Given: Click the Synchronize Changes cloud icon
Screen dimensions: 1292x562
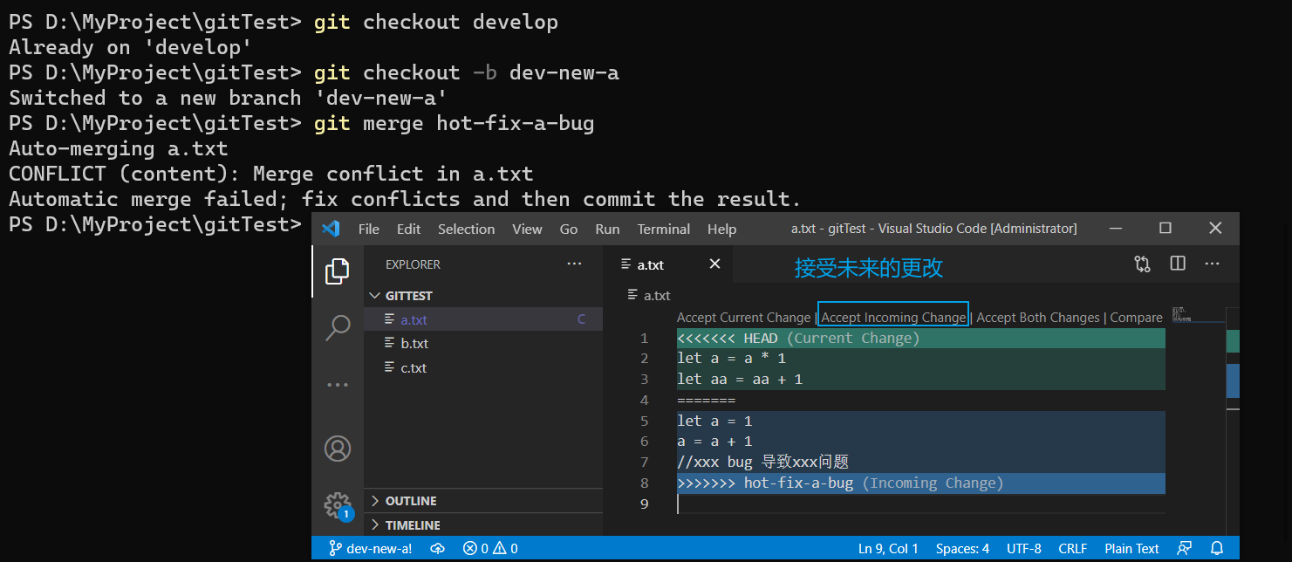Looking at the screenshot, I should pyautogui.click(x=438, y=549).
